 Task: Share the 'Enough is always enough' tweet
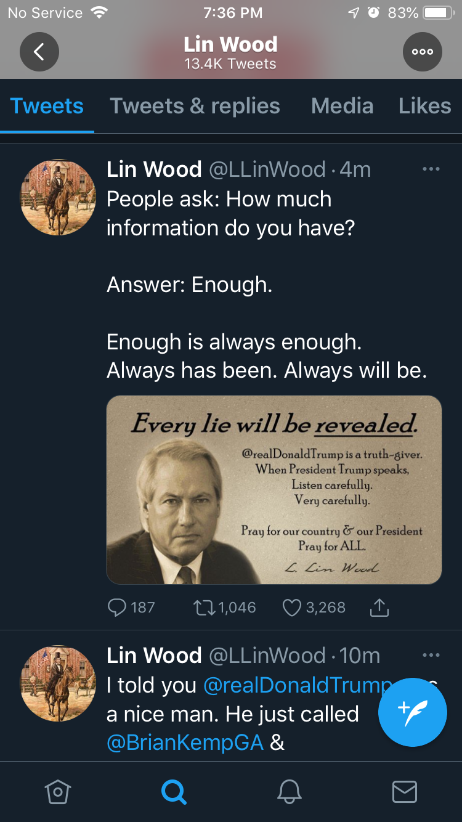[x=379, y=608]
